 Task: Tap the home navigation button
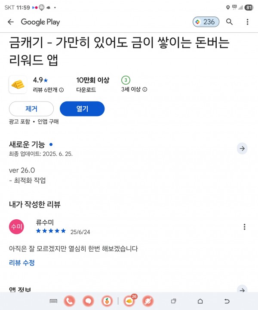(200, 301)
